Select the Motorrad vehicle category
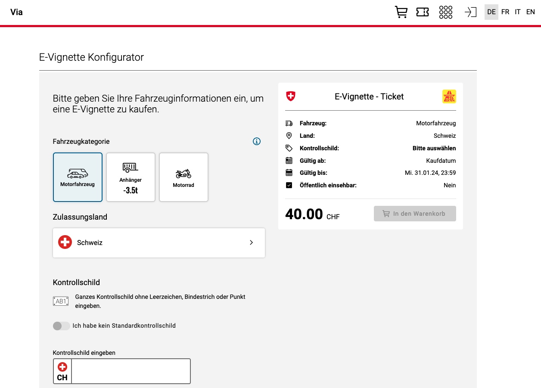The image size is (541, 388). tap(183, 177)
